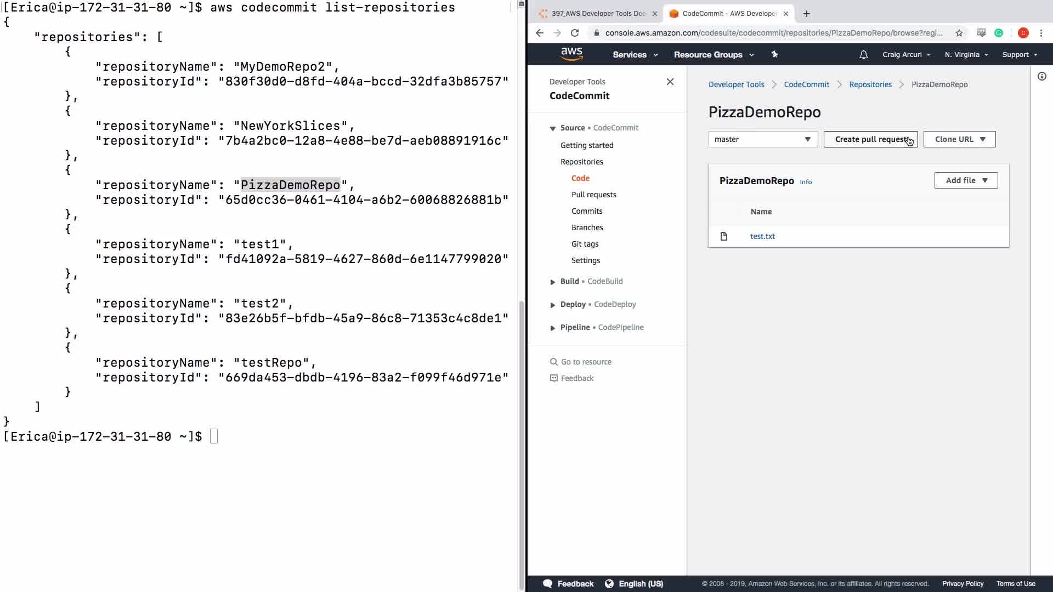Expand the Build CodeBuild section
Viewport: 1053px width, 592px height.
click(553, 282)
